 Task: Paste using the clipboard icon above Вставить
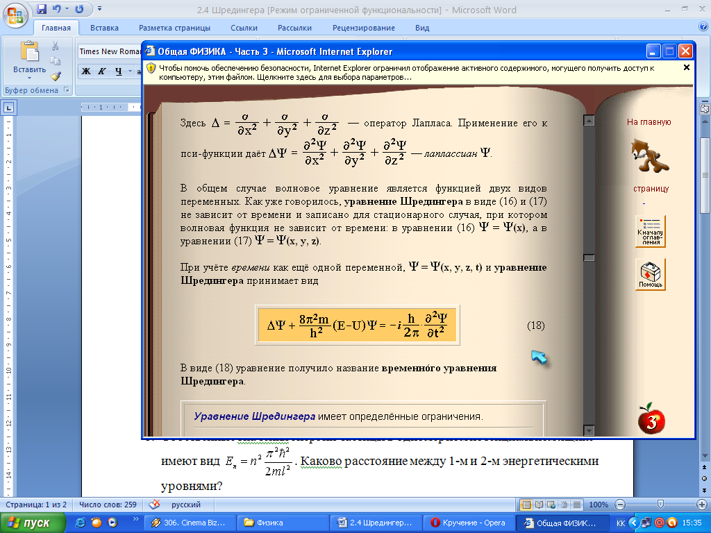tap(29, 51)
